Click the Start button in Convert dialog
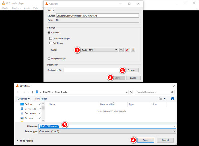The image size is (199, 146). point(117,78)
